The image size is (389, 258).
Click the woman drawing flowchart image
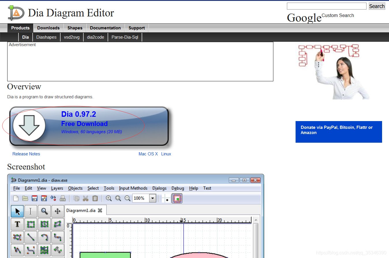(x=334, y=71)
